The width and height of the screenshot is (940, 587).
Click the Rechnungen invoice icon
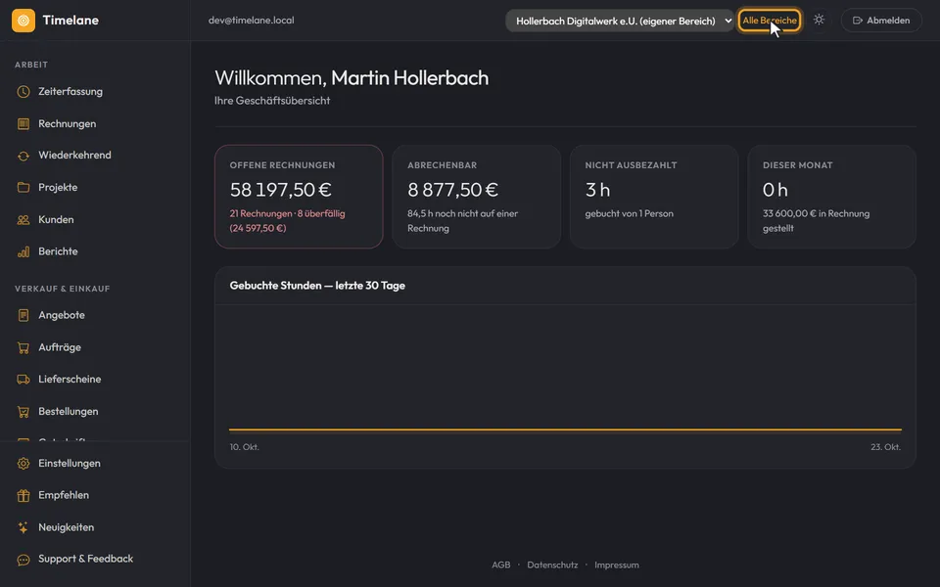pyautogui.click(x=23, y=124)
